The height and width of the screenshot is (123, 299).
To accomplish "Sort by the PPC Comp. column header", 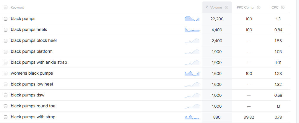I will click(246, 7).
